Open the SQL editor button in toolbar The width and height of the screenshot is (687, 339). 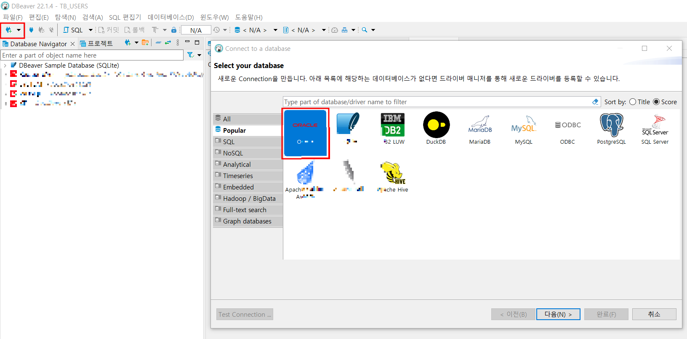(x=73, y=30)
